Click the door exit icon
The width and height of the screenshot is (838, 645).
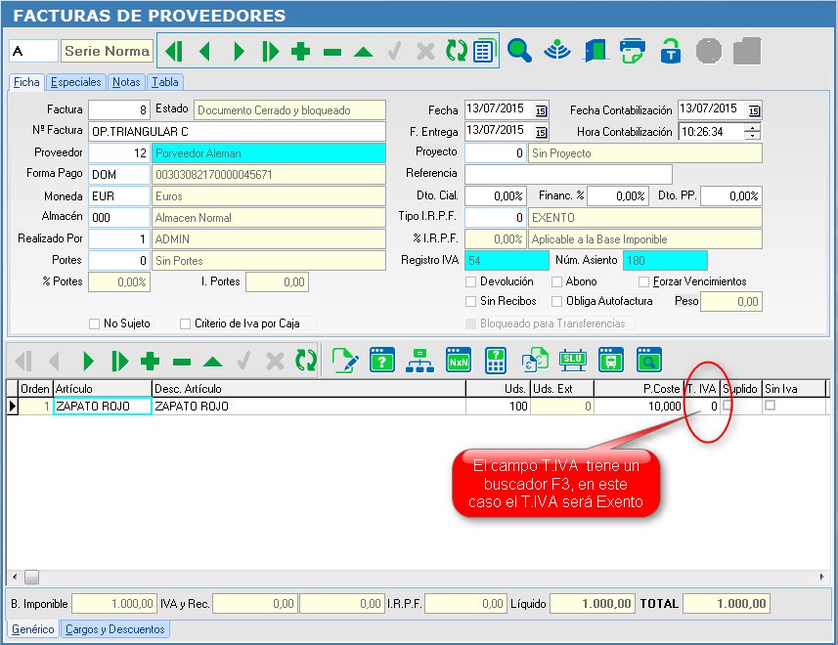[595, 51]
